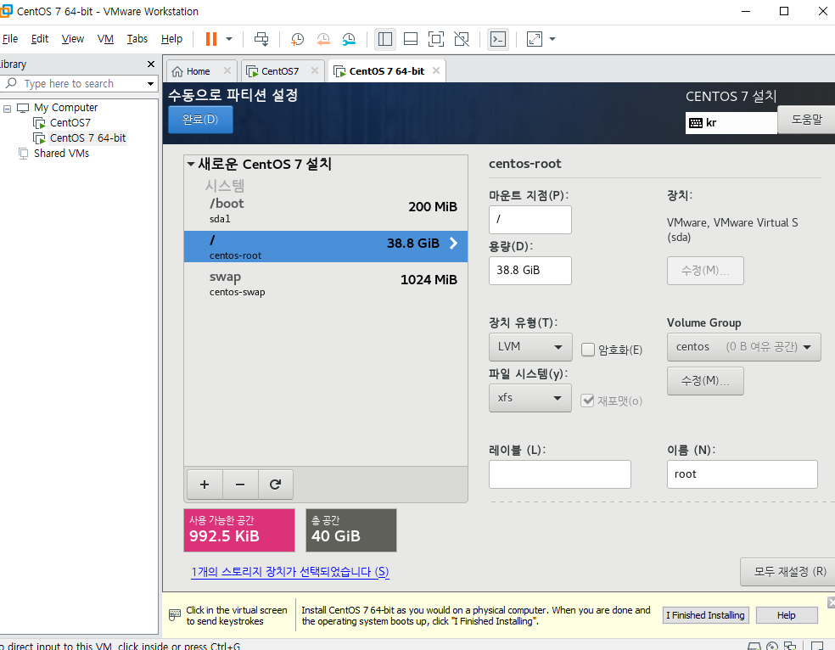Toggle the 재포맷(o) reformat checkbox
Viewport: 835px width, 650px height.
pos(587,401)
